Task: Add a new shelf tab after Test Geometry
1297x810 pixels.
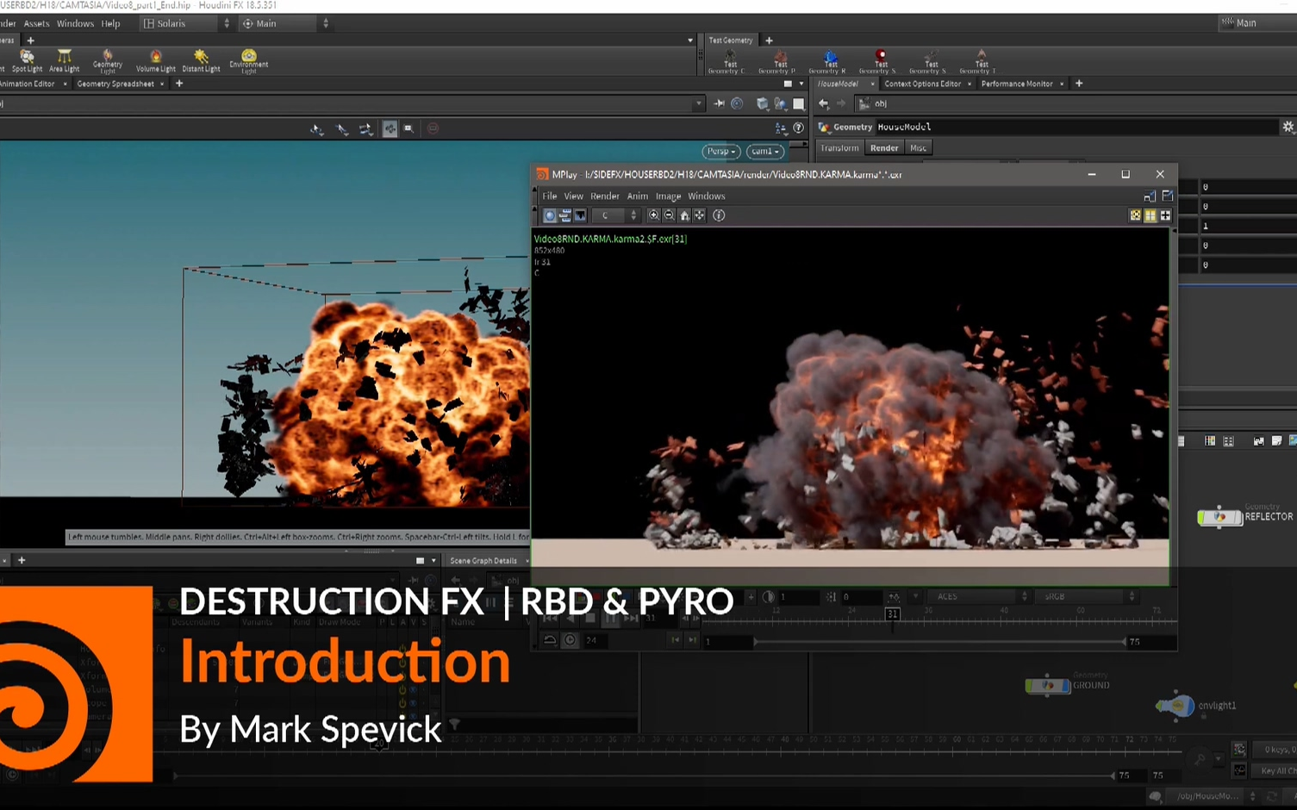Action: [769, 40]
